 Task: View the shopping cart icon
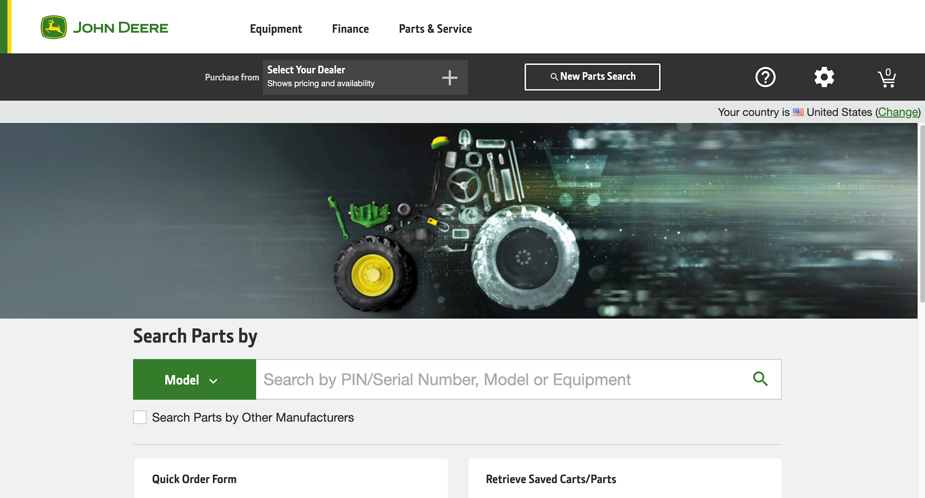887,78
